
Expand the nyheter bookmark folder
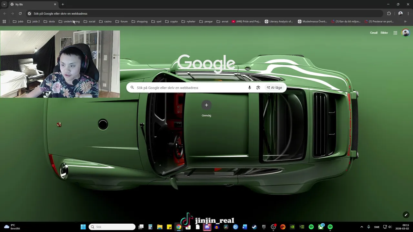(x=188, y=22)
